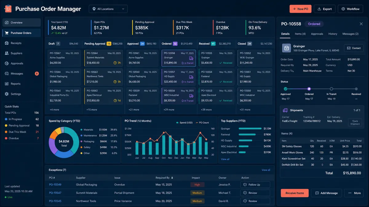Click View all in Exceptions

266,170
